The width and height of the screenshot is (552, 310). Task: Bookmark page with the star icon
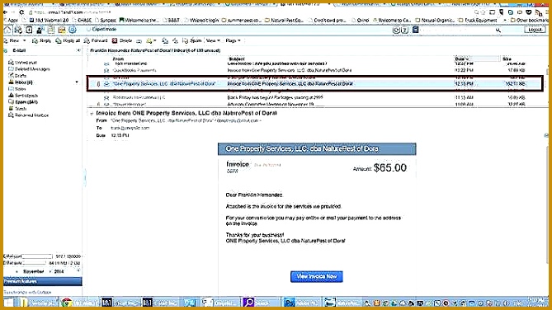tap(483, 12)
